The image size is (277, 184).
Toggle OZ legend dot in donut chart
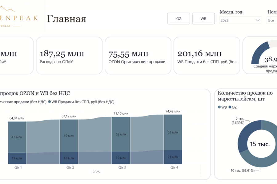click(x=230, y=107)
